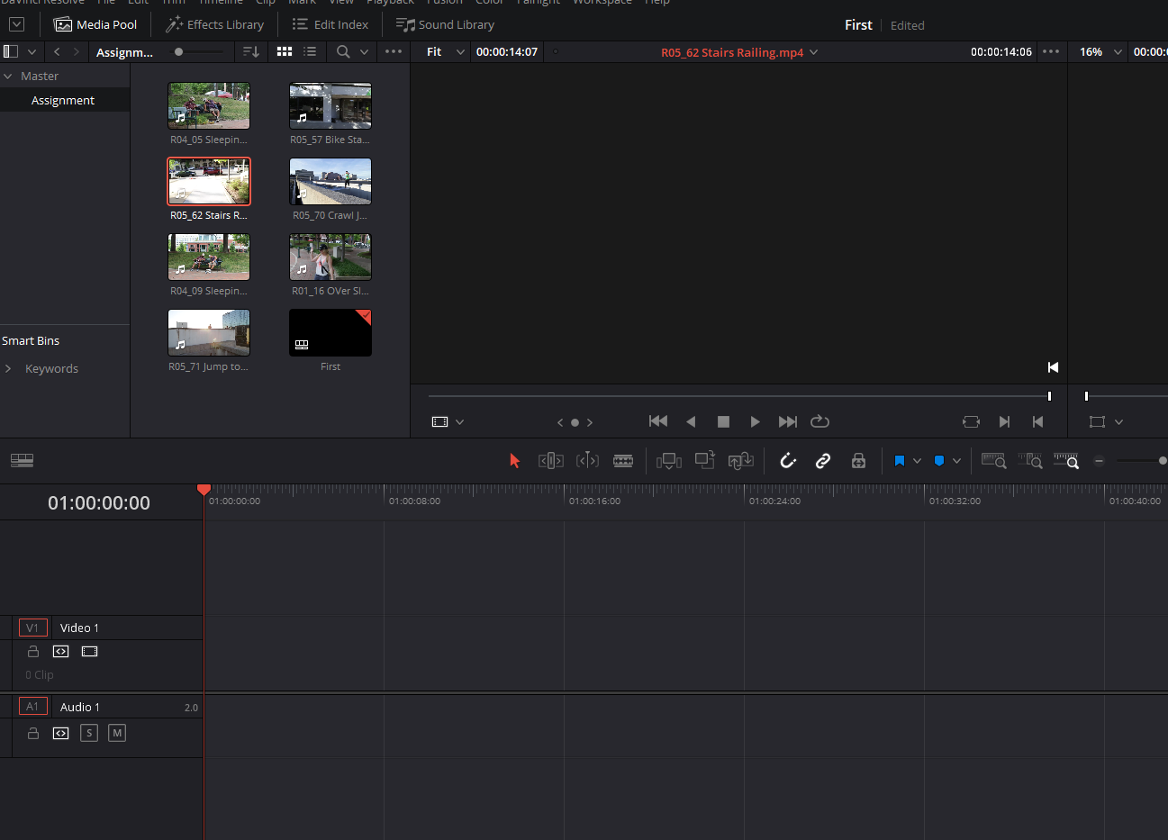The width and height of the screenshot is (1168, 840).
Task: Open the viewer Fit zoom dropdown
Action: coord(446,51)
